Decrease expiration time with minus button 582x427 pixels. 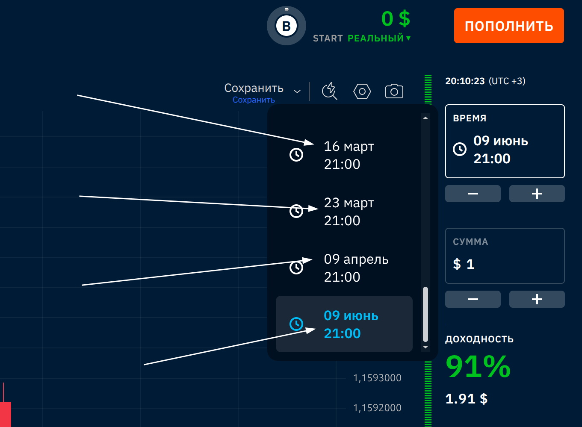tap(473, 194)
